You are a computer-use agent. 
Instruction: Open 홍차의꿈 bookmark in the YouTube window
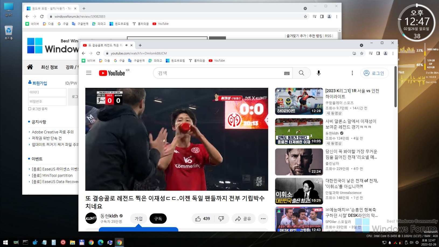[197, 60]
